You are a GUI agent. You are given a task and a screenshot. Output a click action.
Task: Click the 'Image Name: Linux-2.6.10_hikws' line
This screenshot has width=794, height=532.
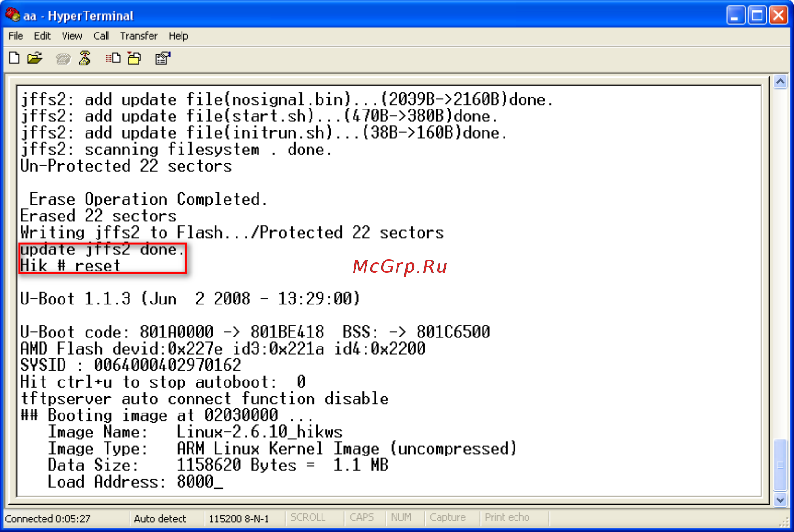(x=195, y=432)
